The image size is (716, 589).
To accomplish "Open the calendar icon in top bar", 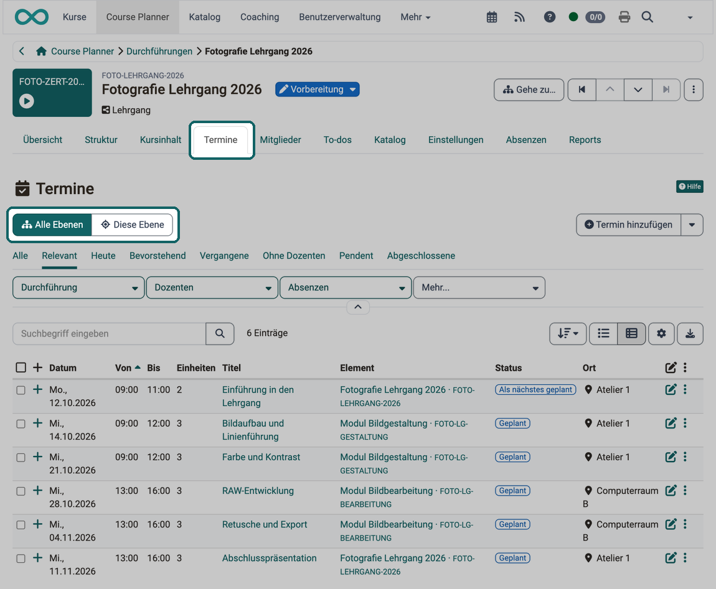I will (x=492, y=17).
